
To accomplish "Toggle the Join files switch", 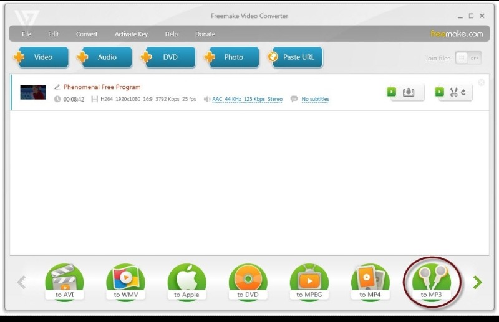I will [x=468, y=58].
